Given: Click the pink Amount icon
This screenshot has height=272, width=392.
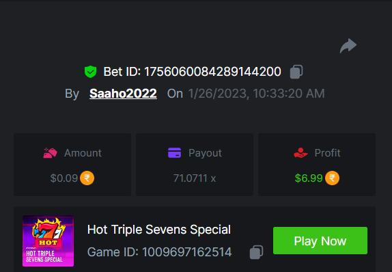Looking at the screenshot, I should click(x=50, y=153).
